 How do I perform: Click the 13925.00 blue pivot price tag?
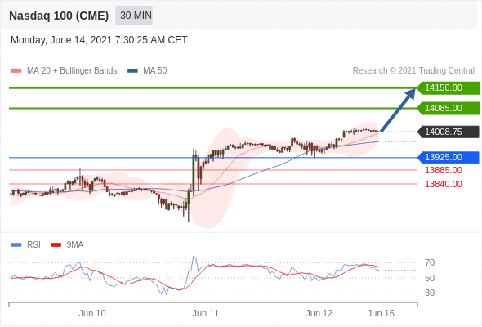click(449, 157)
